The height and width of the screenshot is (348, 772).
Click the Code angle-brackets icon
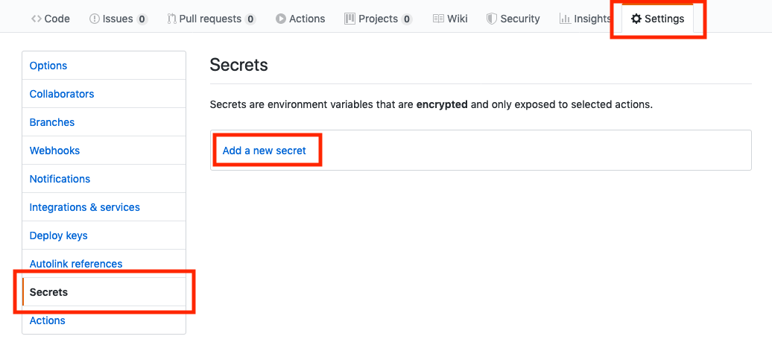point(36,19)
